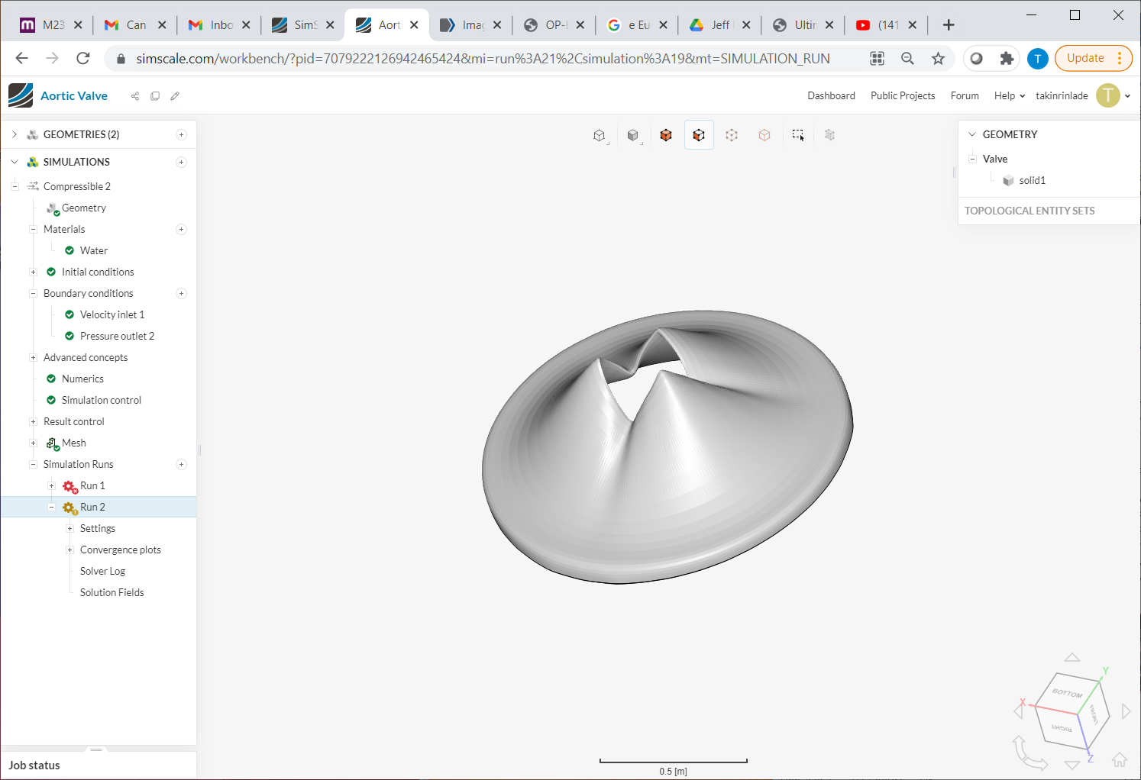Open the Aortic Valve project share icon

coord(135,95)
